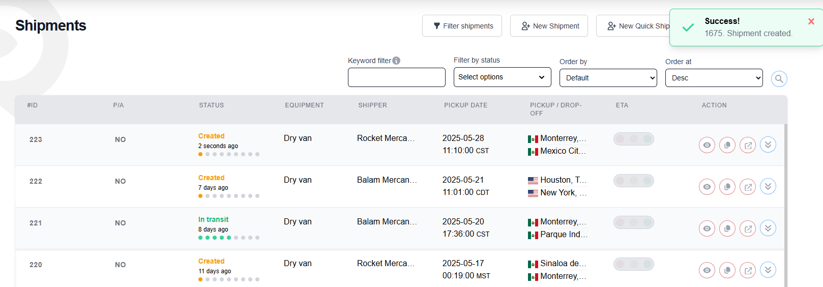Screen dimensions: 823x287
Task: Click ETA indicator for shipment 221
Action: click(x=634, y=222)
